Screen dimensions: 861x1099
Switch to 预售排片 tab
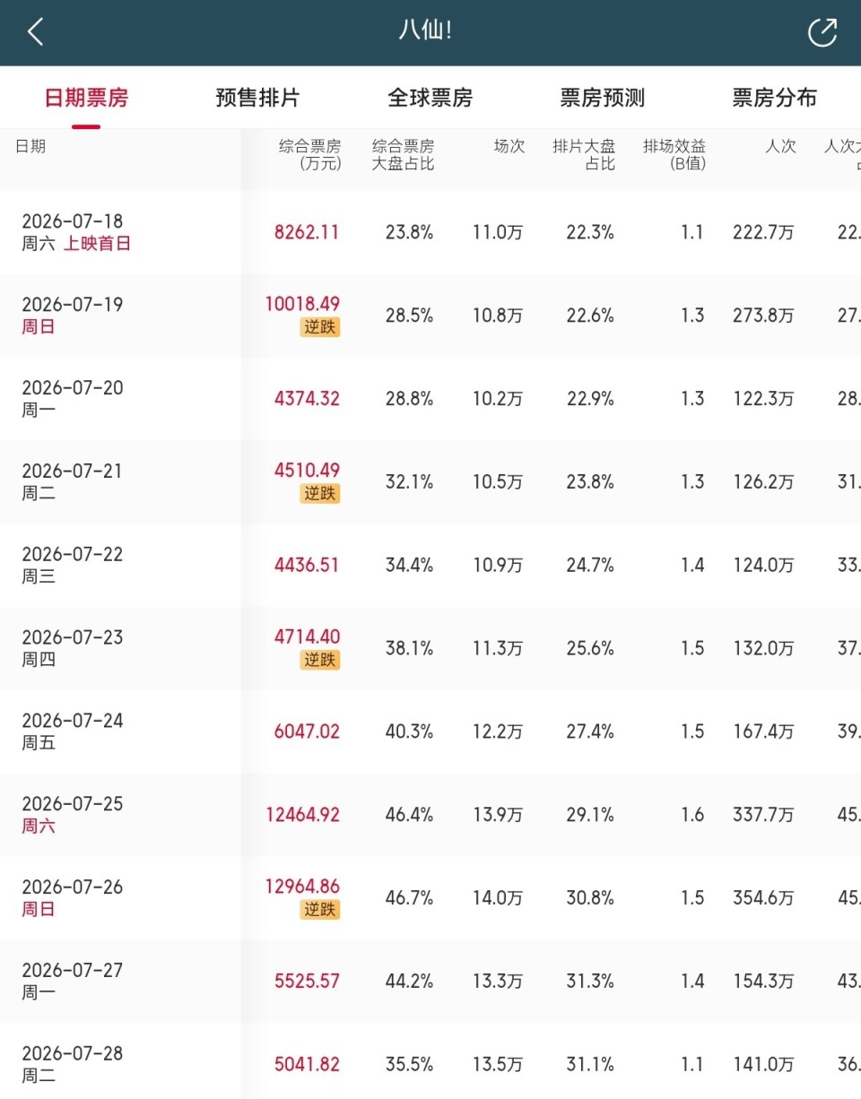click(x=257, y=98)
